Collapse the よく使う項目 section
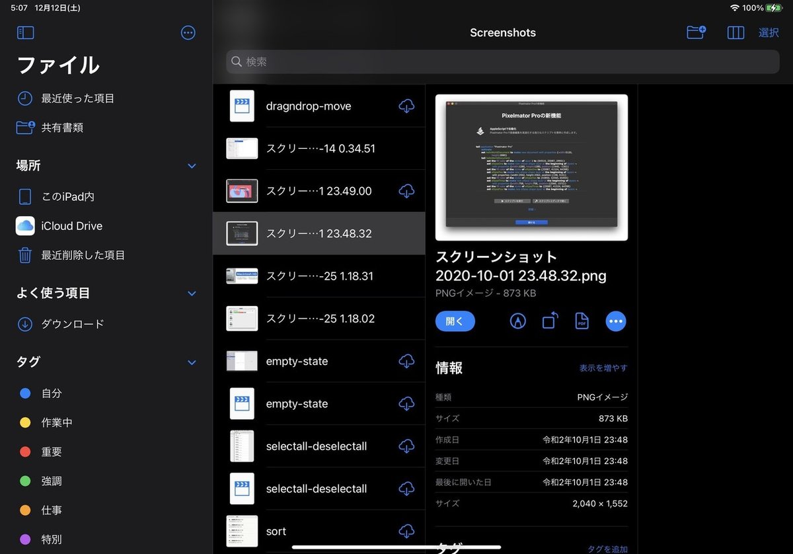This screenshot has width=793, height=554. [192, 293]
